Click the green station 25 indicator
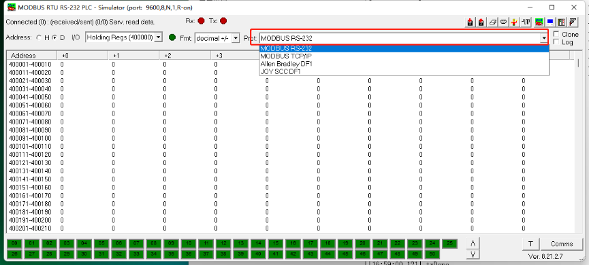This screenshot has height=265, width=589. [x=449, y=243]
